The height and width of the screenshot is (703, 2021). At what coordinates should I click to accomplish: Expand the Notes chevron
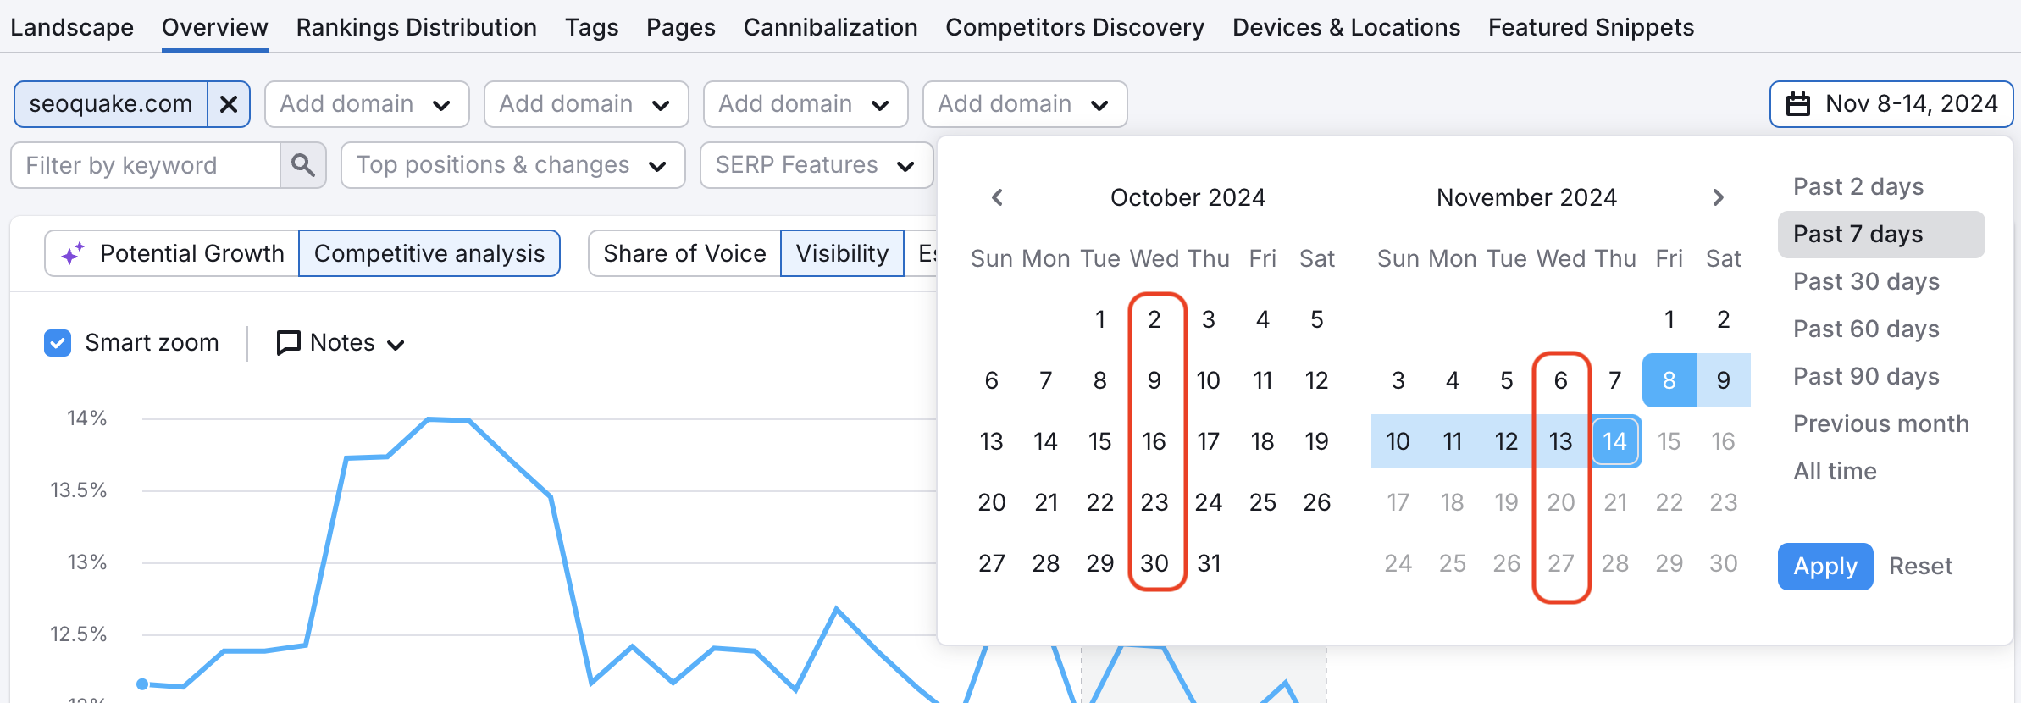coord(396,344)
